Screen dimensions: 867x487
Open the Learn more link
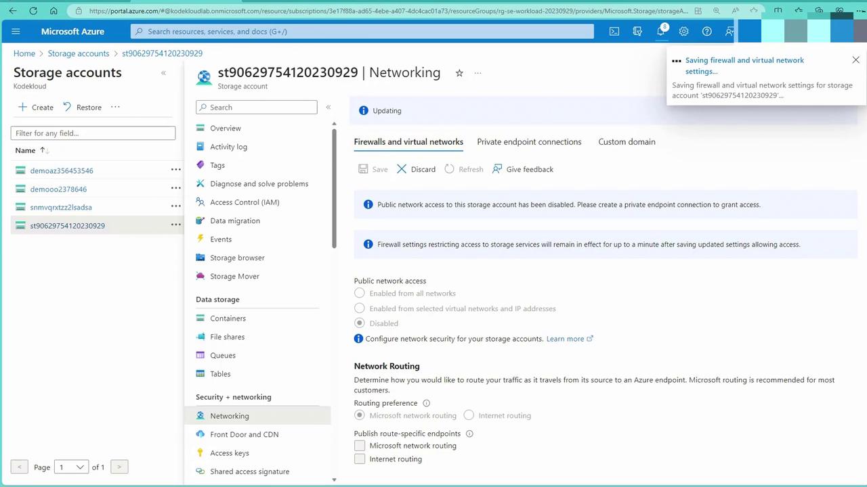coord(570,339)
